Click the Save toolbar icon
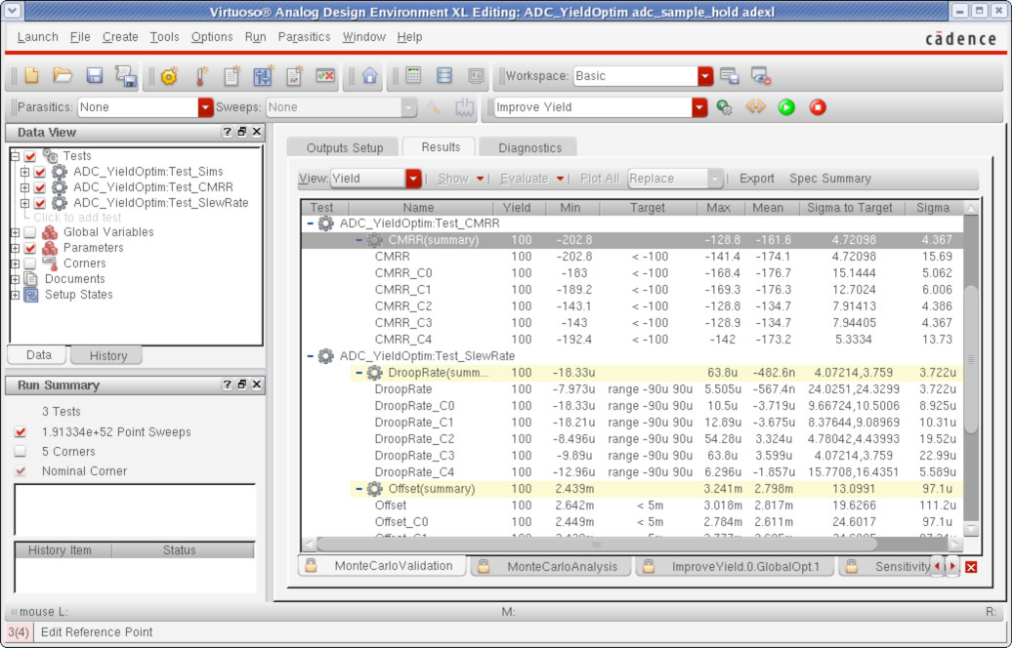1013x648 pixels. point(96,75)
